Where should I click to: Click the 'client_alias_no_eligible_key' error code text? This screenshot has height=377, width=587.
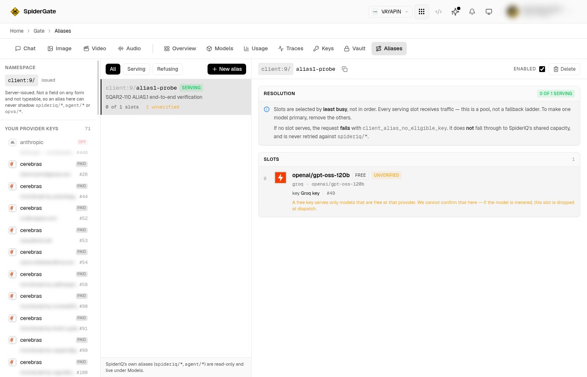click(405, 128)
